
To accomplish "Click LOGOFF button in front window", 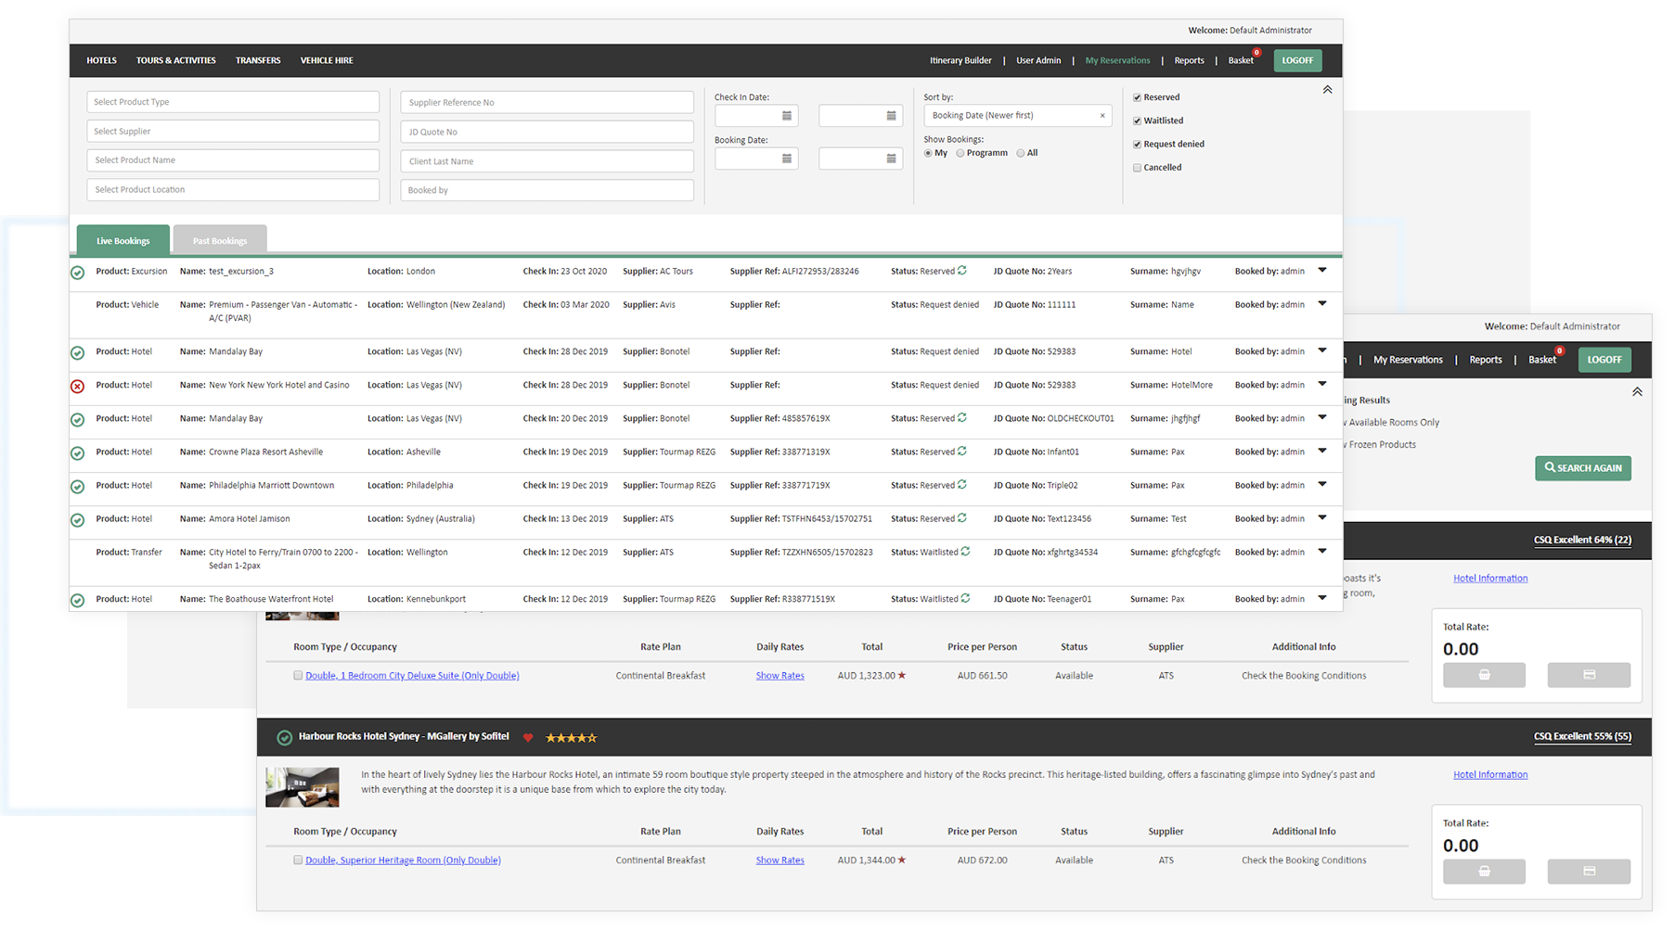I will point(1297,60).
